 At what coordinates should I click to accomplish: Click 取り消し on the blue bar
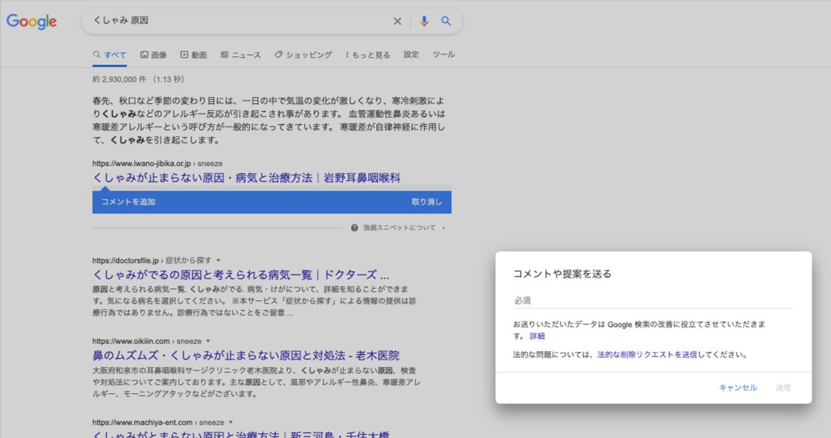click(x=427, y=202)
